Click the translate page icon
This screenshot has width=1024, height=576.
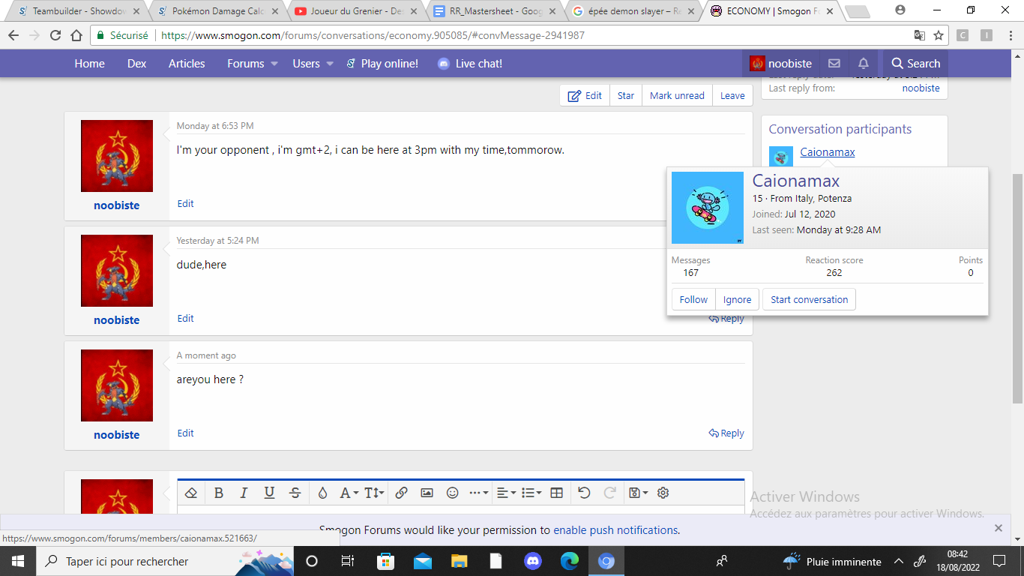[x=919, y=35]
